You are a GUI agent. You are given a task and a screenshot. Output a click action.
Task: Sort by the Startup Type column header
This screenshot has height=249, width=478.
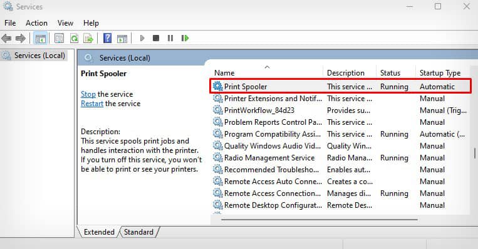click(x=440, y=73)
